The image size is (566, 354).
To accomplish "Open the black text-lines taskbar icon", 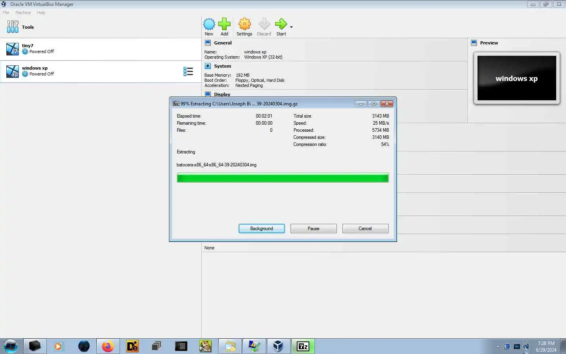I will coord(181,346).
